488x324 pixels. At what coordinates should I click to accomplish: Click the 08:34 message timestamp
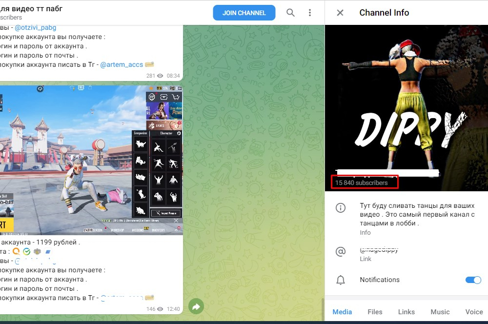(x=173, y=76)
